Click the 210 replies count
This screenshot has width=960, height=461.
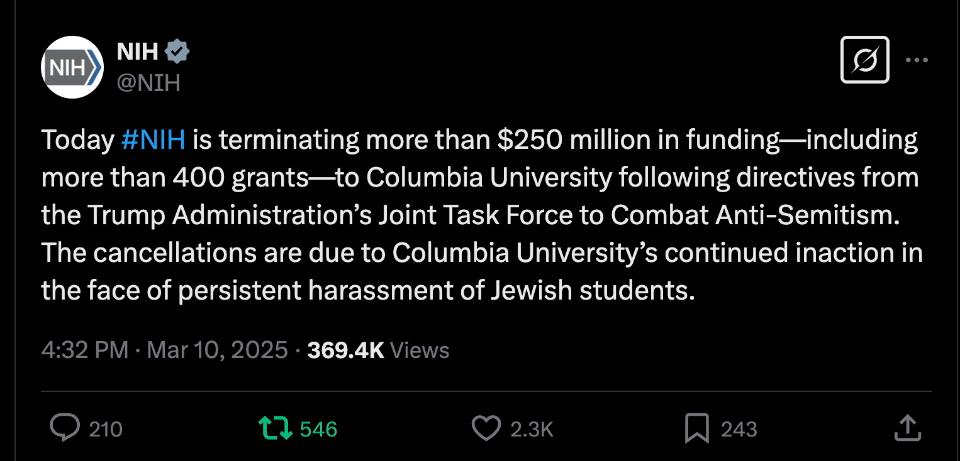106,429
